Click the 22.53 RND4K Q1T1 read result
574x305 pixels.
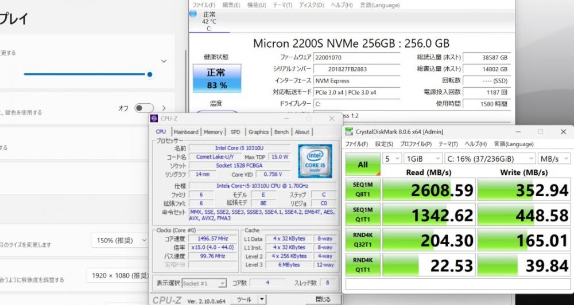pos(429,265)
